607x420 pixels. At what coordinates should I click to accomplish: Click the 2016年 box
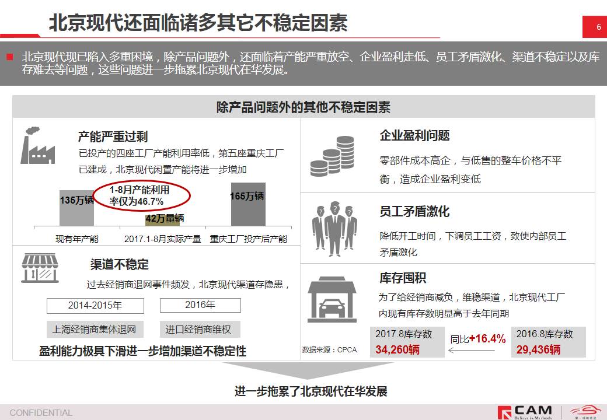[200, 305]
